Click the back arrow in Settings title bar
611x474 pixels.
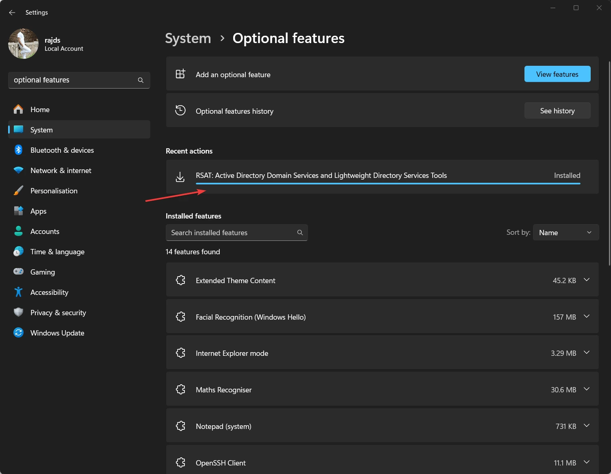(12, 13)
